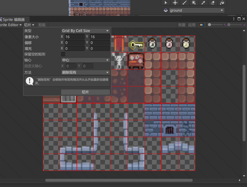
Task: Click the checkered alpha icon beside zoom slider
Action: coord(225,25)
